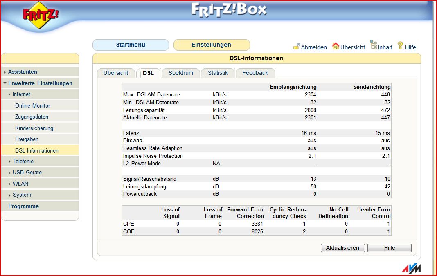437x276 pixels.
Task: Click the Max. DSLAM-Datenrate row label
Action: pyautogui.click(x=152, y=95)
